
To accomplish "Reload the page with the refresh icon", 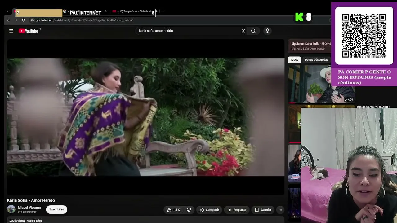I will [23, 20].
